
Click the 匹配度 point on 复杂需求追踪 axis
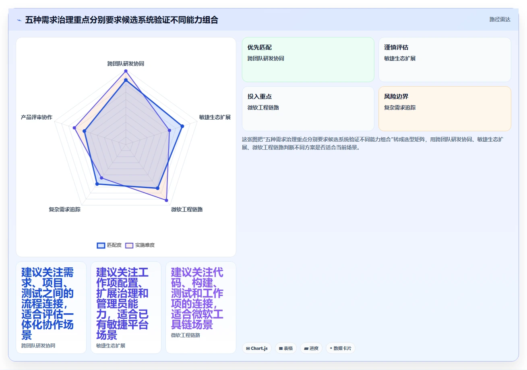[x=97, y=184]
